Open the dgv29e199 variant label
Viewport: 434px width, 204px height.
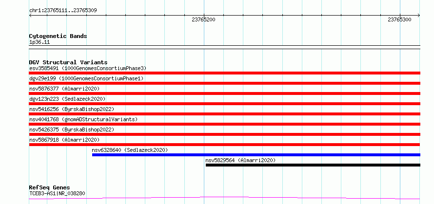(86, 78)
